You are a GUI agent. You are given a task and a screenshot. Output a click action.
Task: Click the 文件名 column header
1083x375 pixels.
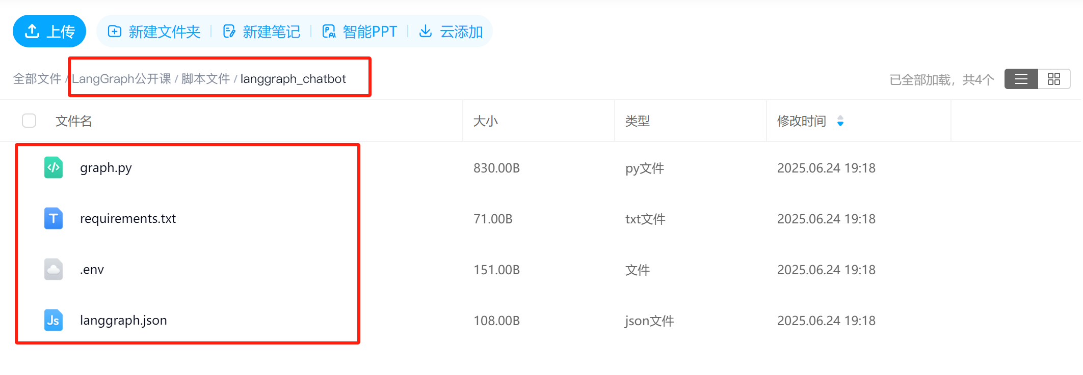(74, 121)
